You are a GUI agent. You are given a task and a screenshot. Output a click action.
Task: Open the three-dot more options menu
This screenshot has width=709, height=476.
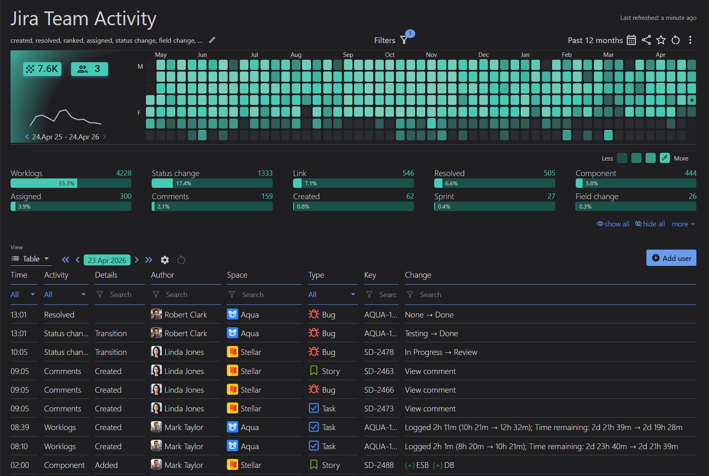[x=690, y=40]
